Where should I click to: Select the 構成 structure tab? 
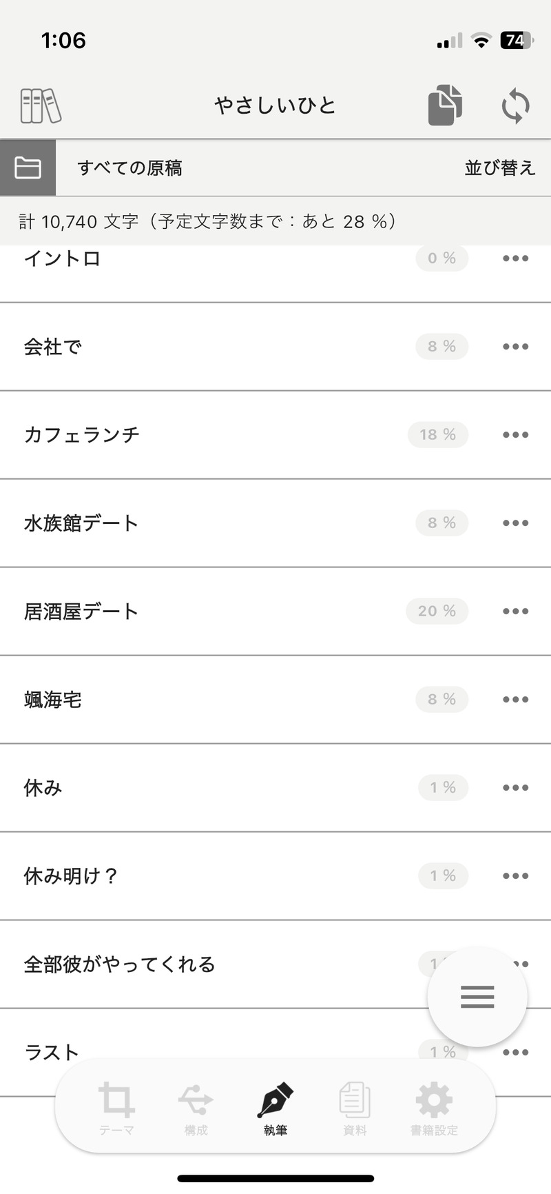tap(196, 1108)
